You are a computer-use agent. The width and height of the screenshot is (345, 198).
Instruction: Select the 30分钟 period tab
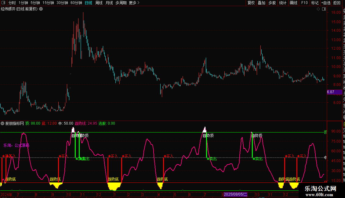click(62, 3)
